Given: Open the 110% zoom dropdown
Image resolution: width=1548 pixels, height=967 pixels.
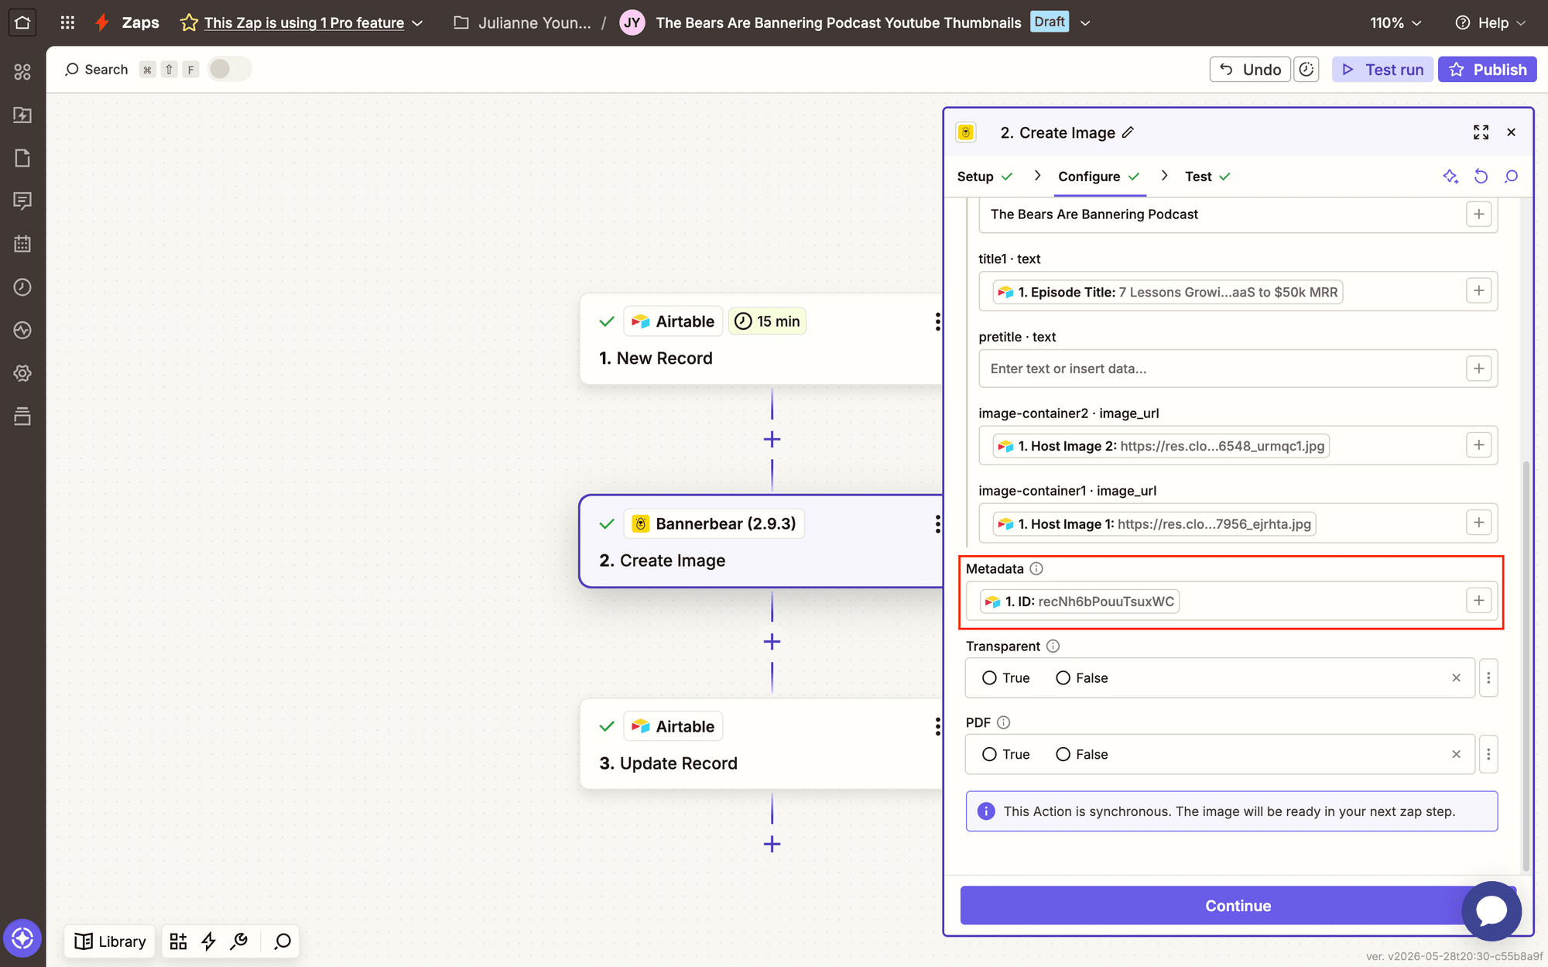Looking at the screenshot, I should point(1396,23).
